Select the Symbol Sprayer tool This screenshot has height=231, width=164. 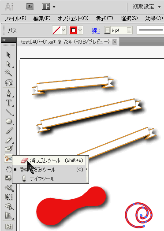point(9,206)
